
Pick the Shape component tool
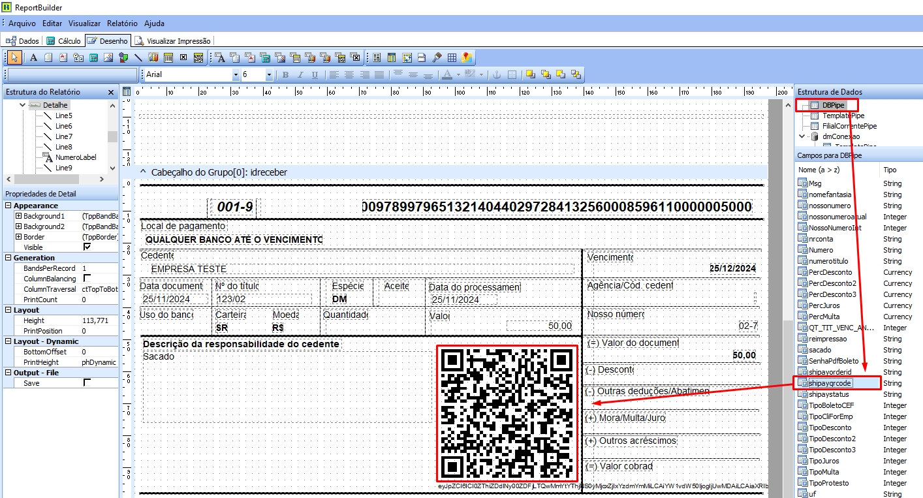123,57
